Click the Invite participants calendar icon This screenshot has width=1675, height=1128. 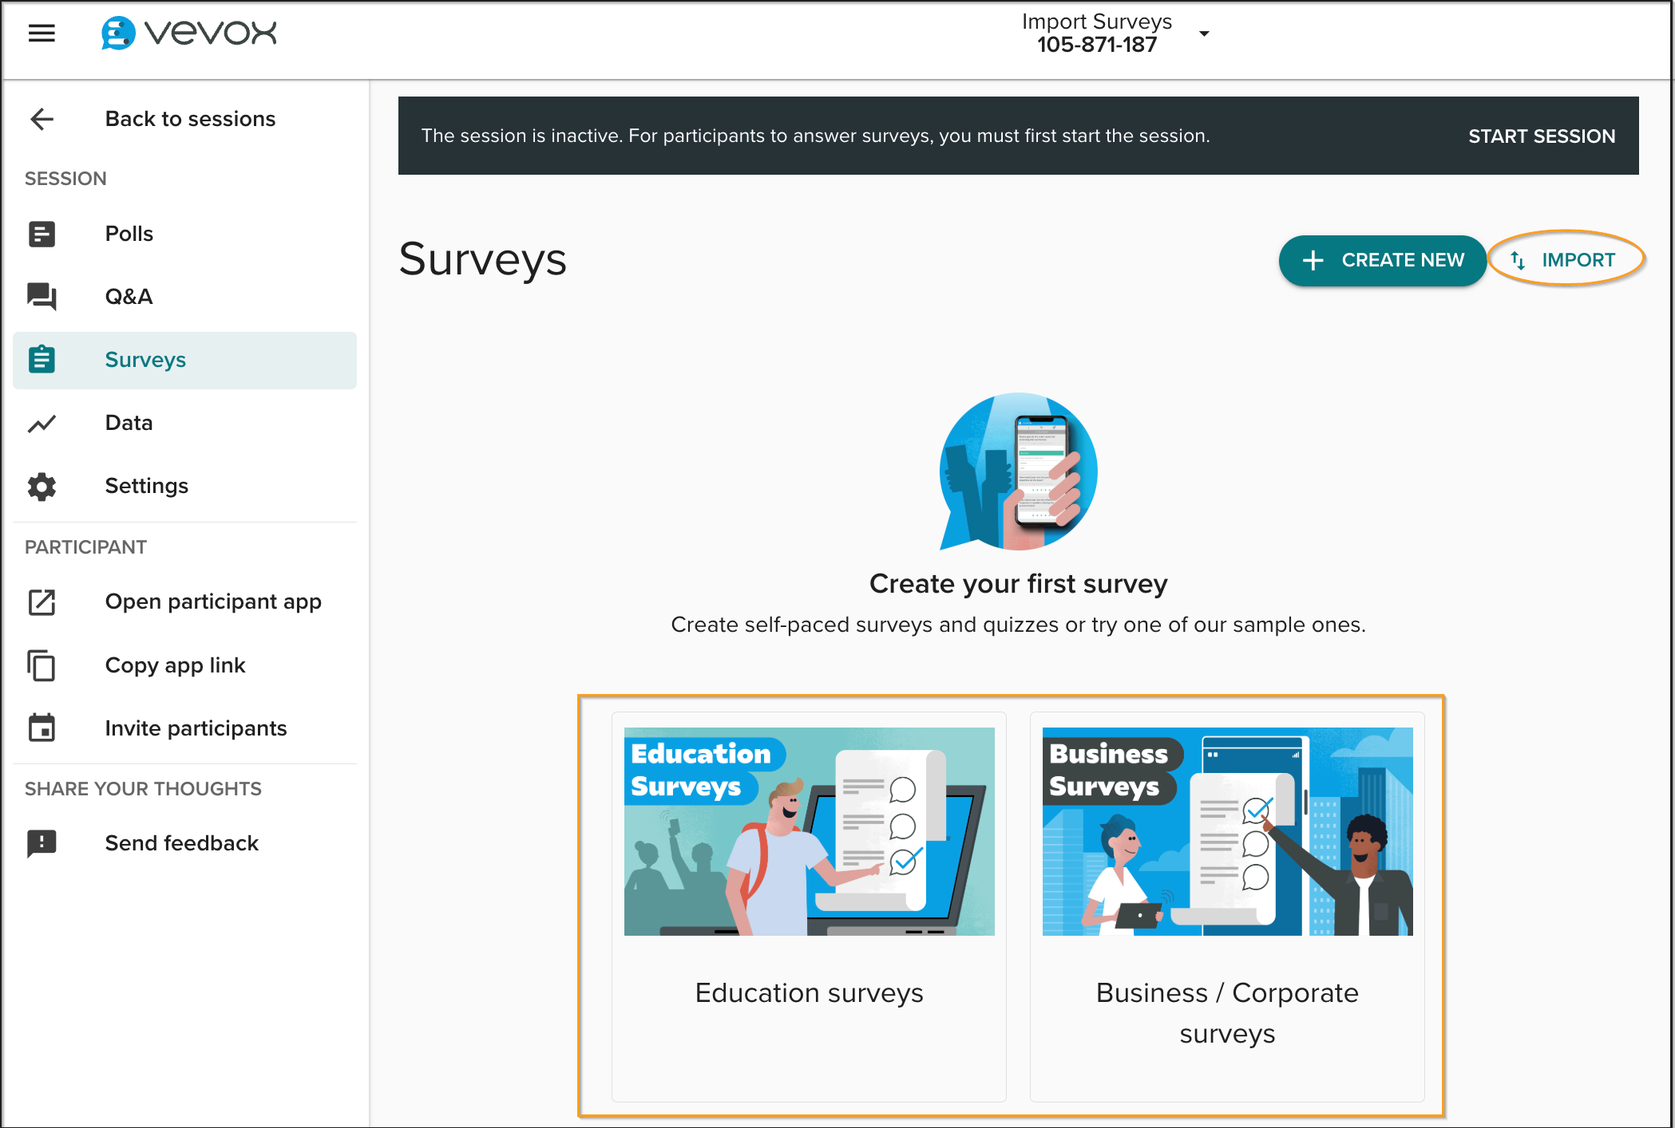(x=42, y=728)
